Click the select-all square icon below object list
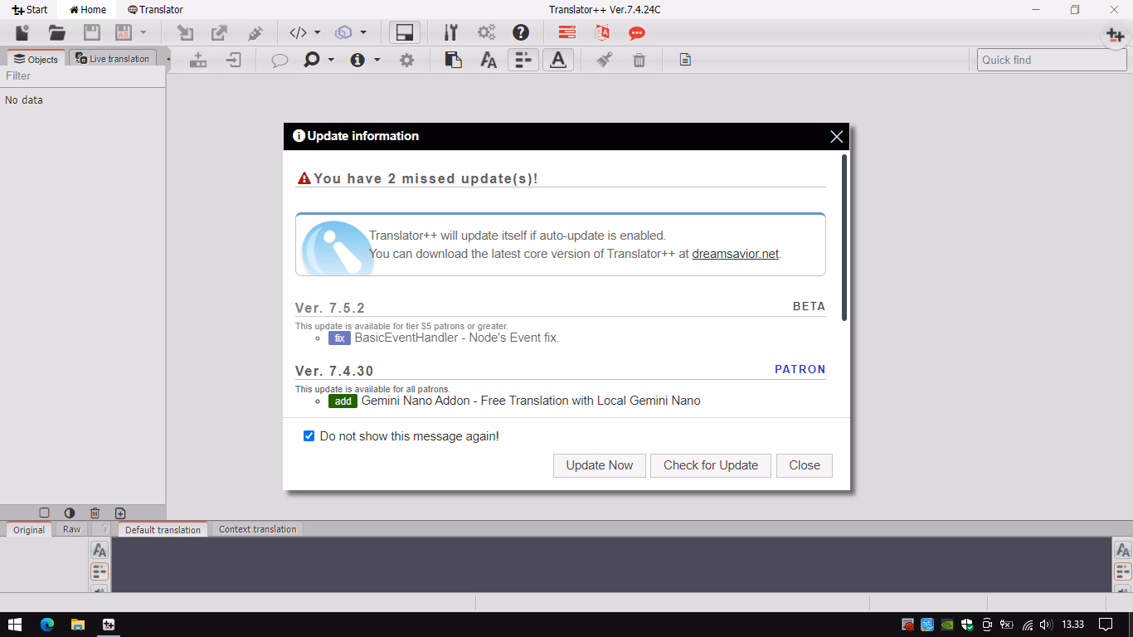Screen dimensions: 1133x637 pyautogui.click(x=45, y=513)
